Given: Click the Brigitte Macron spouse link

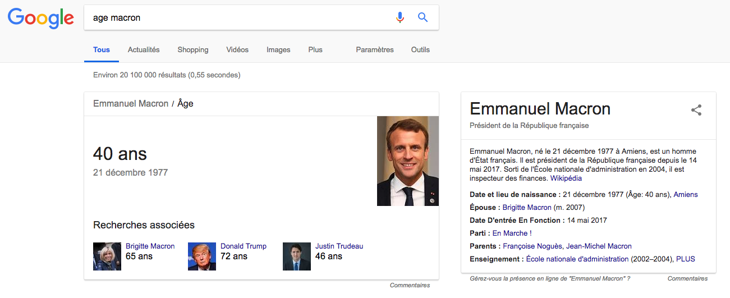Looking at the screenshot, I should [527, 208].
